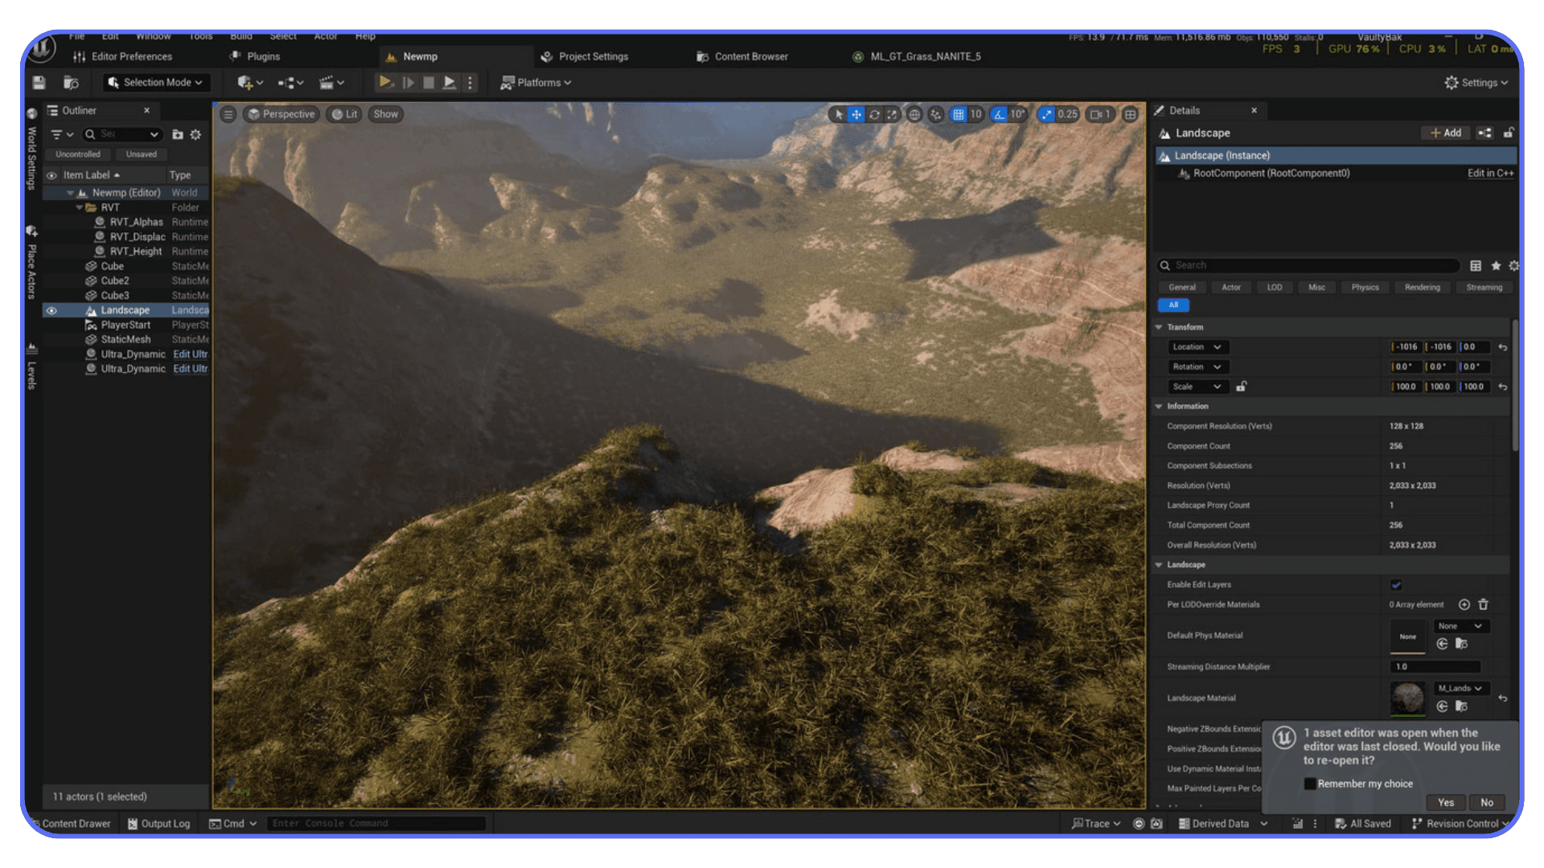Screen dimensions: 1544x868
Task: Add element to Per LODOverride Materials array
Action: click(x=1464, y=604)
